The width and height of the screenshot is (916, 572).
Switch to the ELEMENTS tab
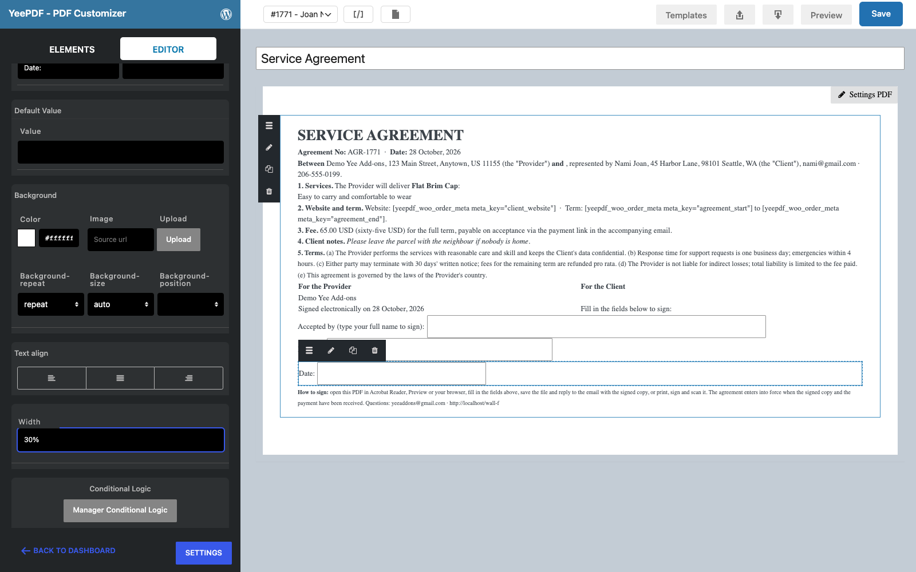pyautogui.click(x=72, y=49)
